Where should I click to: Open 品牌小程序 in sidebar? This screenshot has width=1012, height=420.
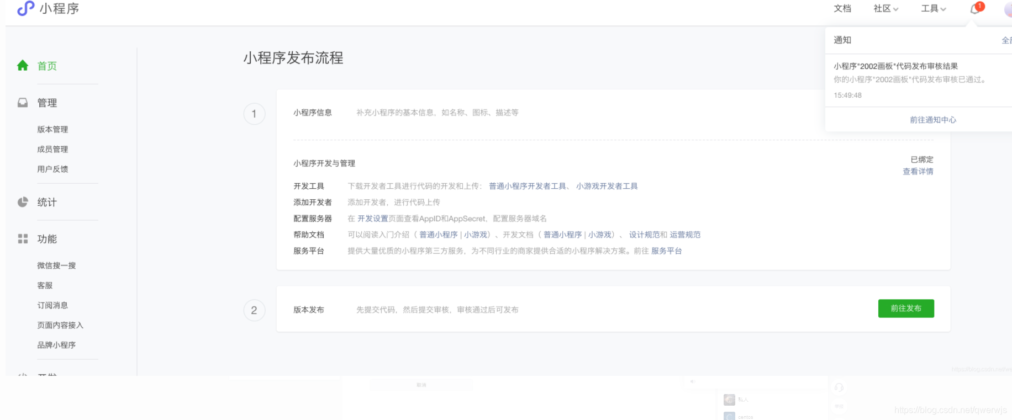coord(56,345)
